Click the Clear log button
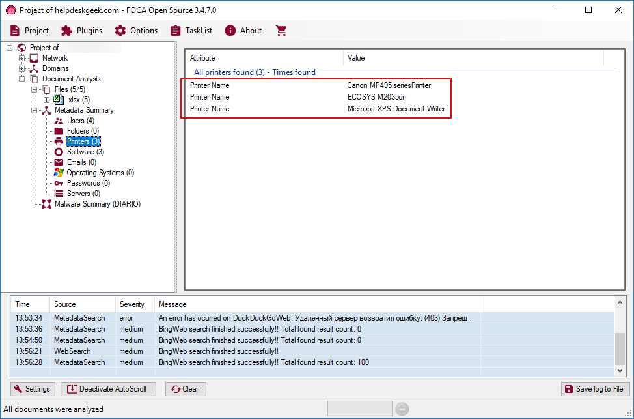The image size is (634, 419). pyautogui.click(x=186, y=390)
